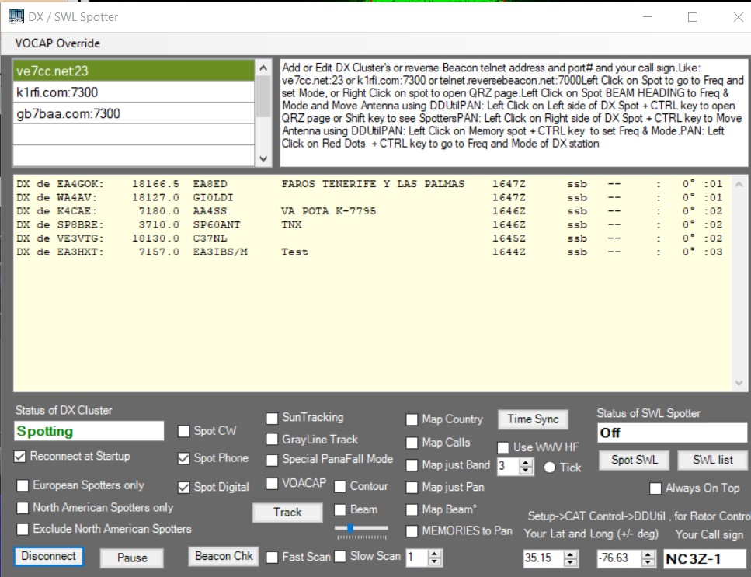Enable GrayLine Track checkbox

(x=272, y=440)
